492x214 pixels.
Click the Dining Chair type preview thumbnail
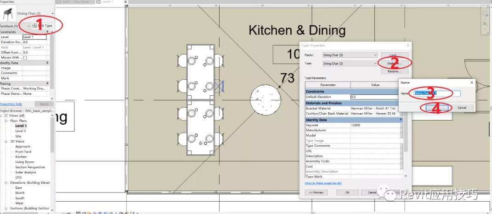(7, 13)
